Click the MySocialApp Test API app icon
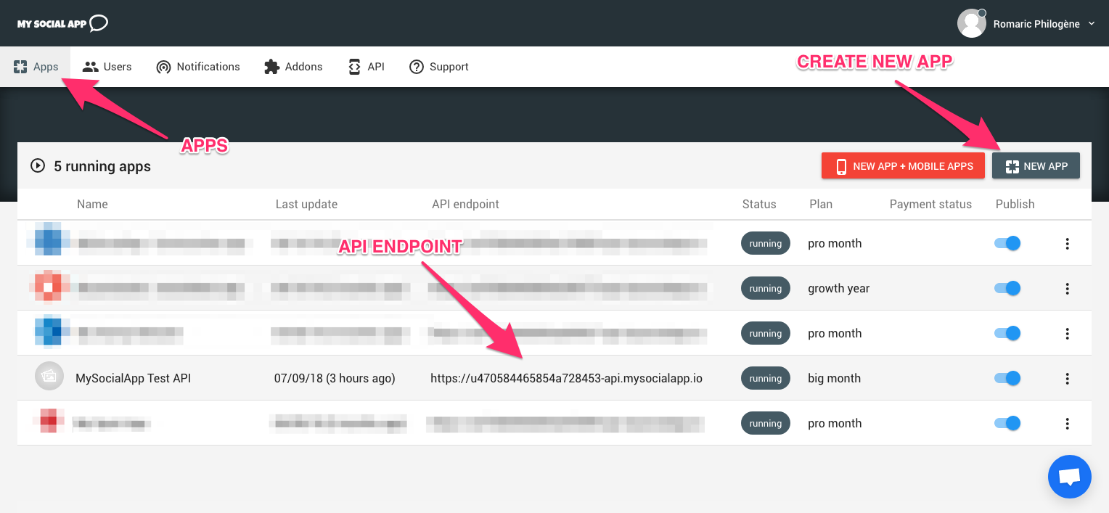1109x513 pixels. 49,376
